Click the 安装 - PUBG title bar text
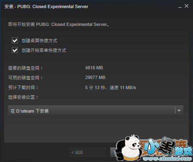 (46, 6)
